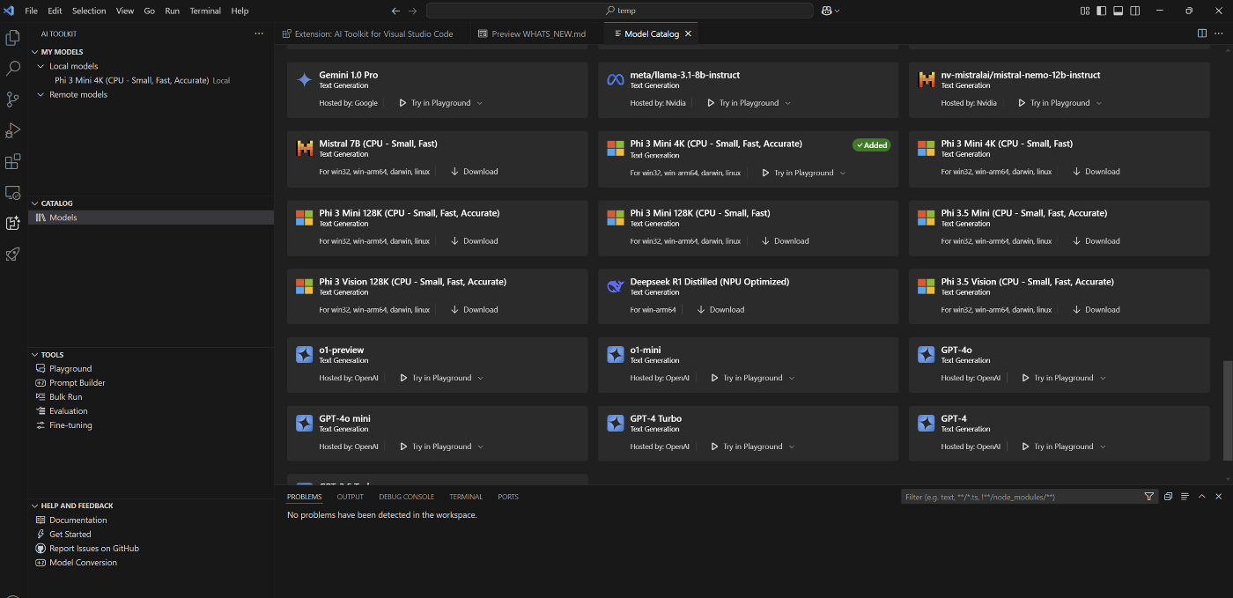Download the Mistral 7B model

pos(474,172)
